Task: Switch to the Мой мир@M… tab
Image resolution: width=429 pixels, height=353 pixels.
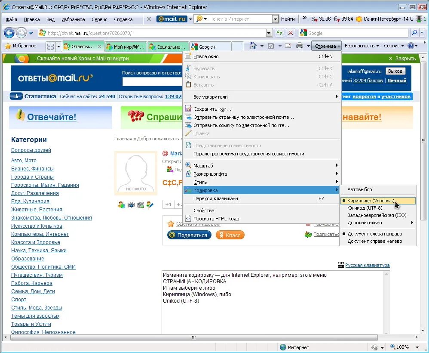Action: click(126, 47)
